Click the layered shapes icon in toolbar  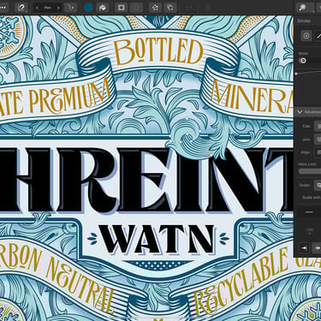(x=170, y=8)
